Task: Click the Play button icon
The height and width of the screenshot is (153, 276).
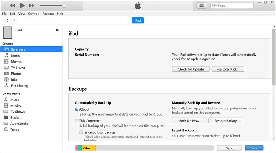Action: coord(22,5)
